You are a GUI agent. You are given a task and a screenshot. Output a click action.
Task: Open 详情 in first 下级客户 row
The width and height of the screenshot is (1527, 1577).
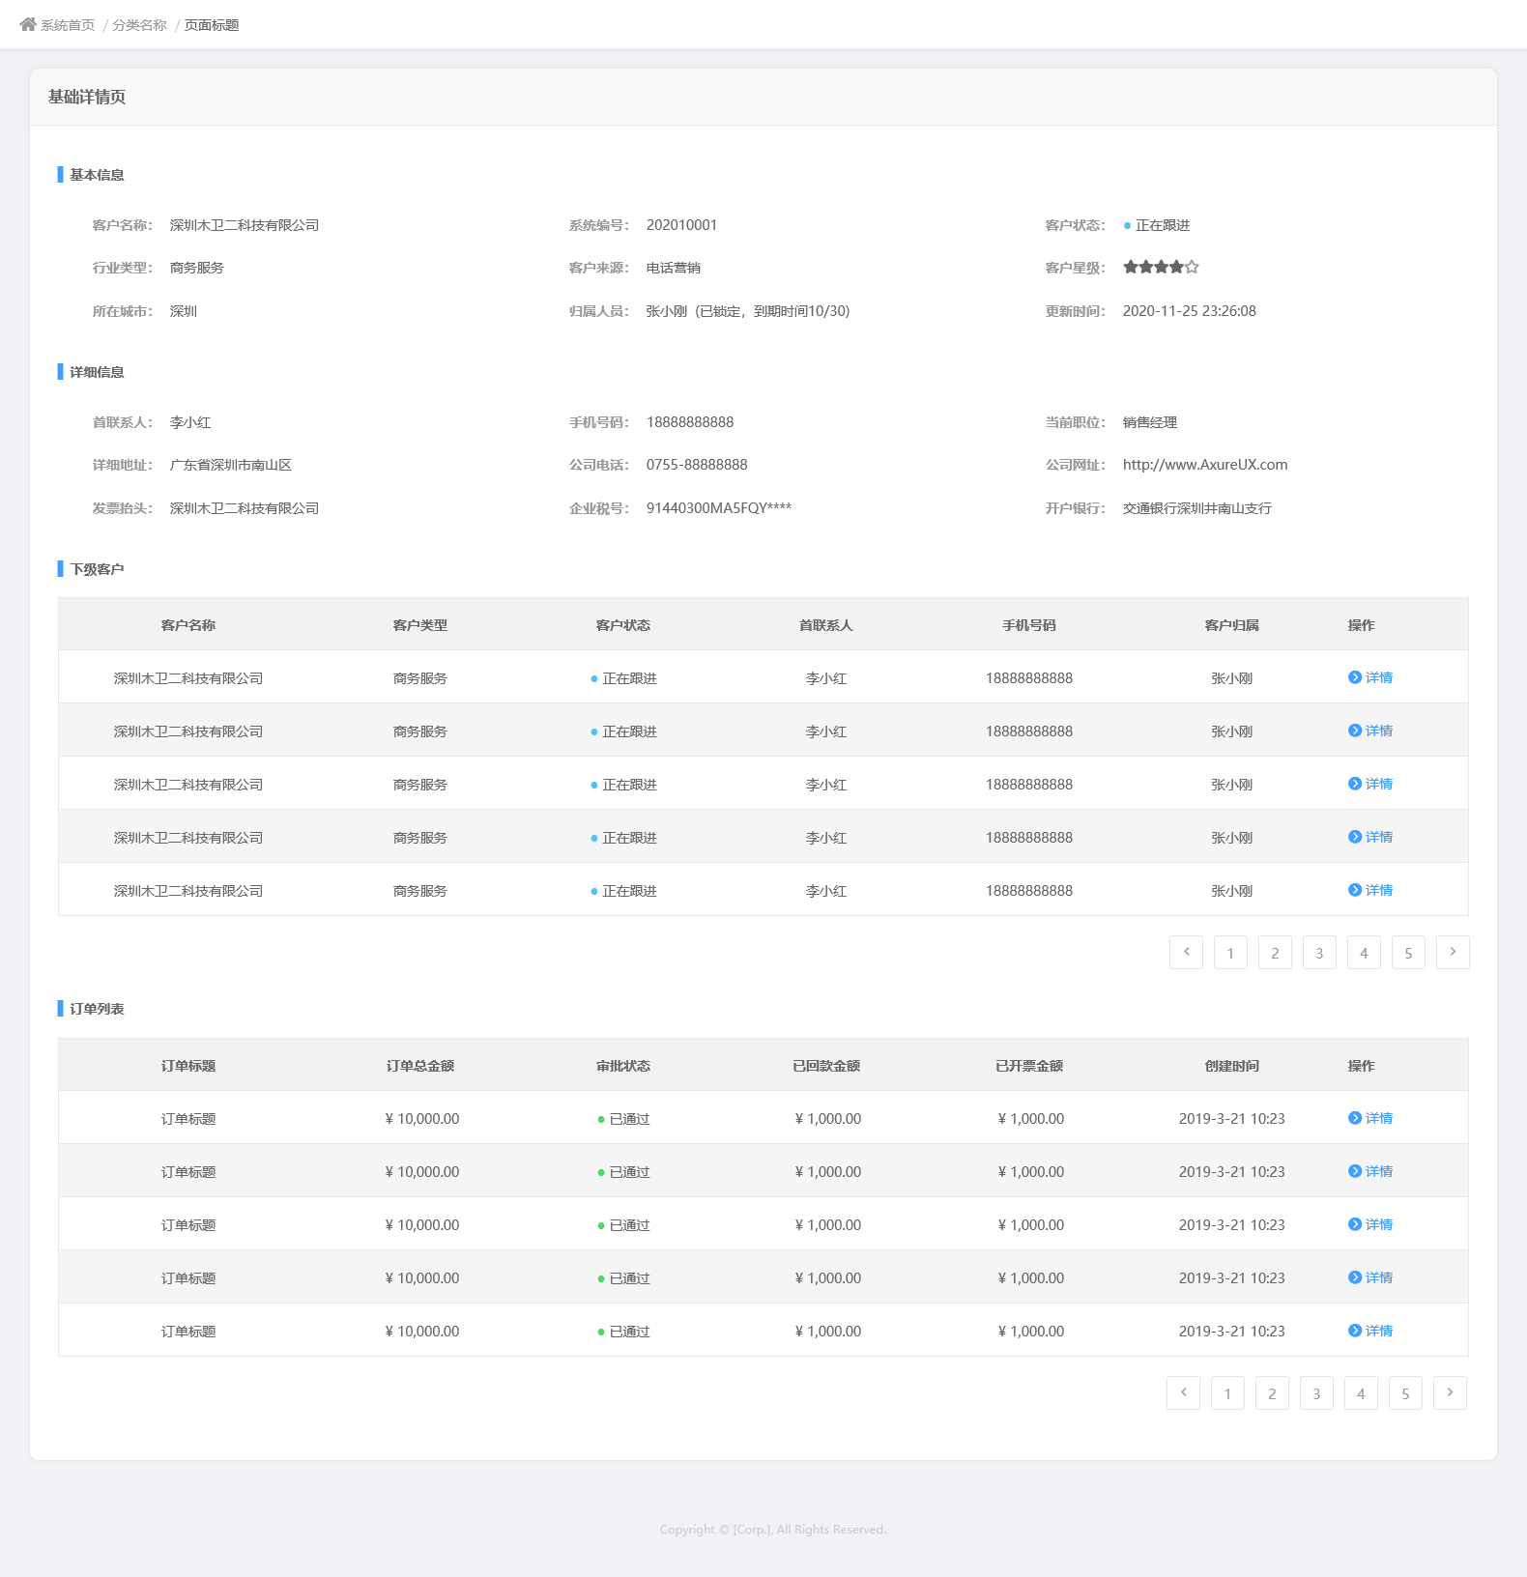[x=1370, y=677]
